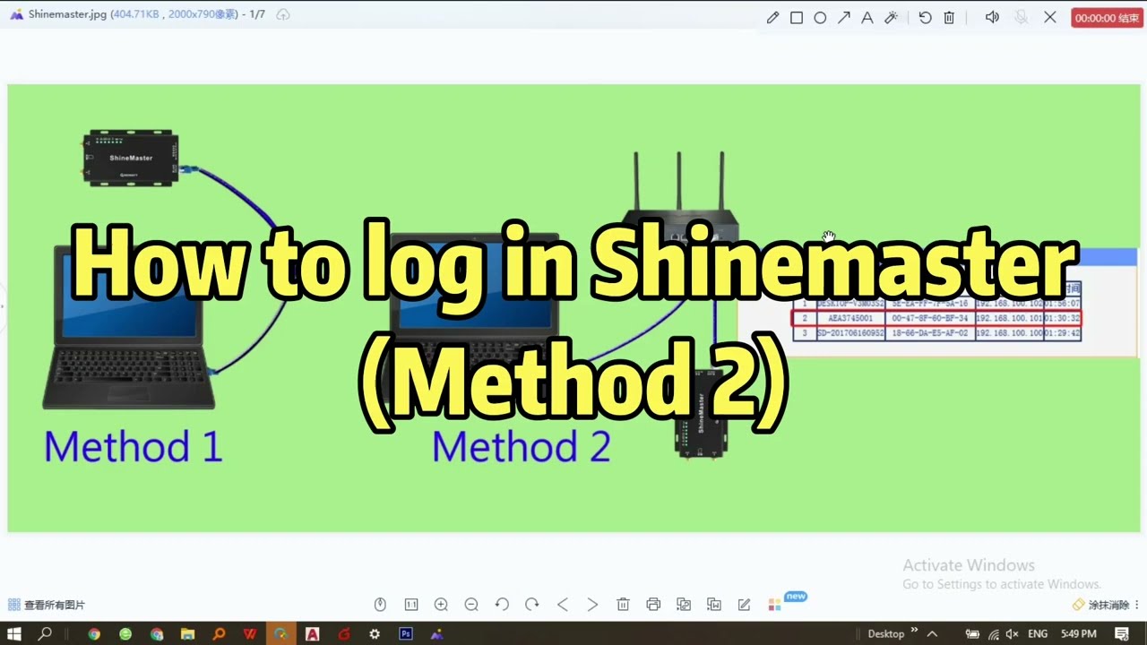Rotate the image counterclockwise
Viewport: 1147px width, 645px height.
click(502, 605)
